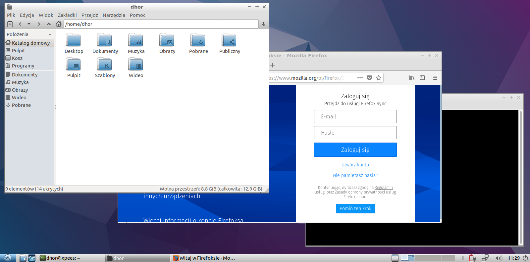530x262 pixels.
Task: Open the Przejdź menu
Action: 90,15
